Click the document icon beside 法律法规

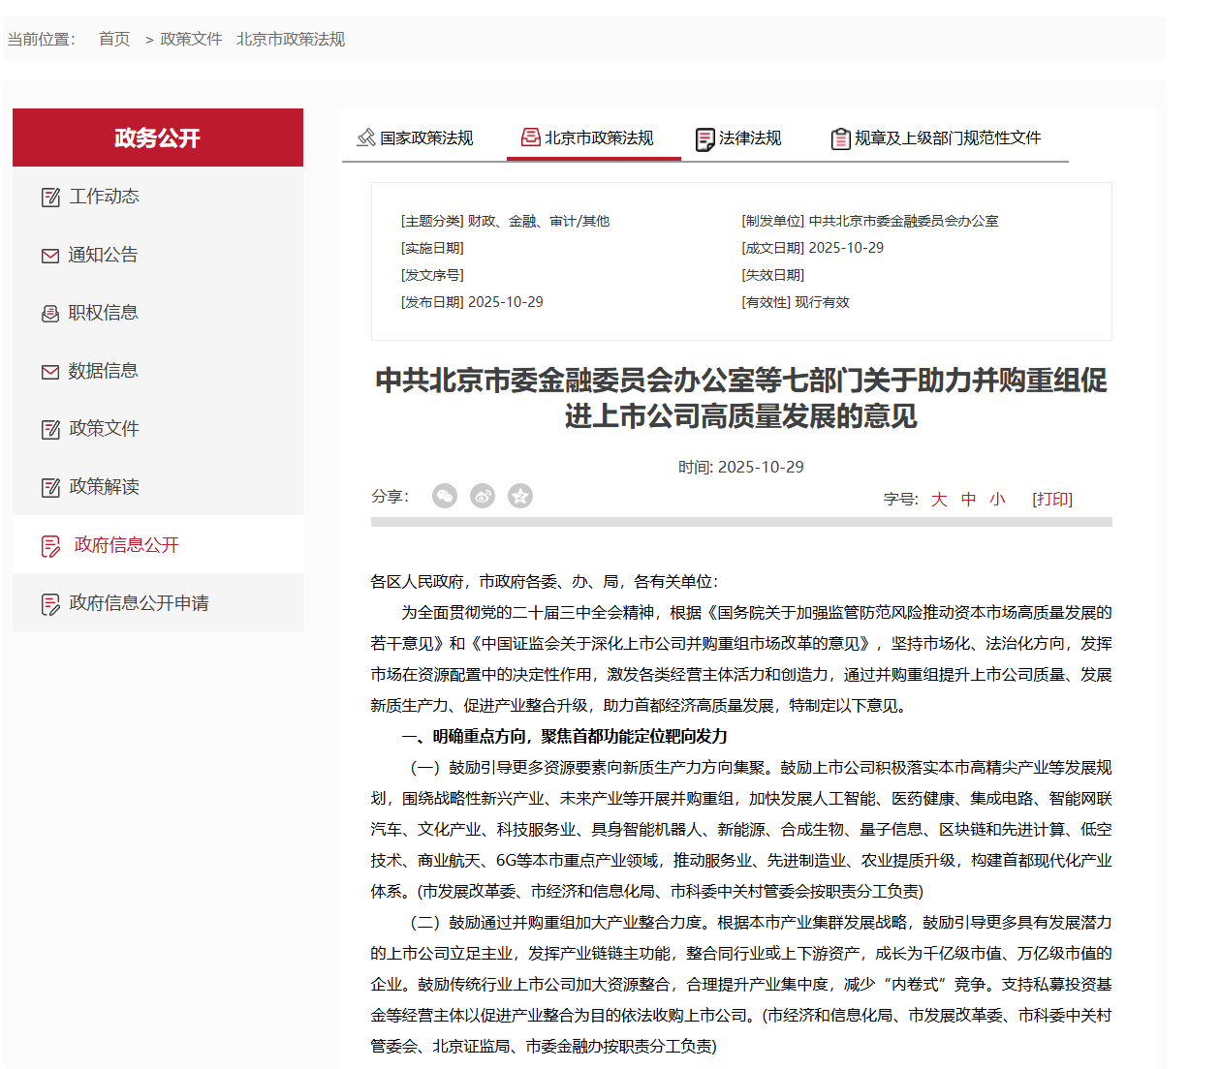click(x=704, y=139)
